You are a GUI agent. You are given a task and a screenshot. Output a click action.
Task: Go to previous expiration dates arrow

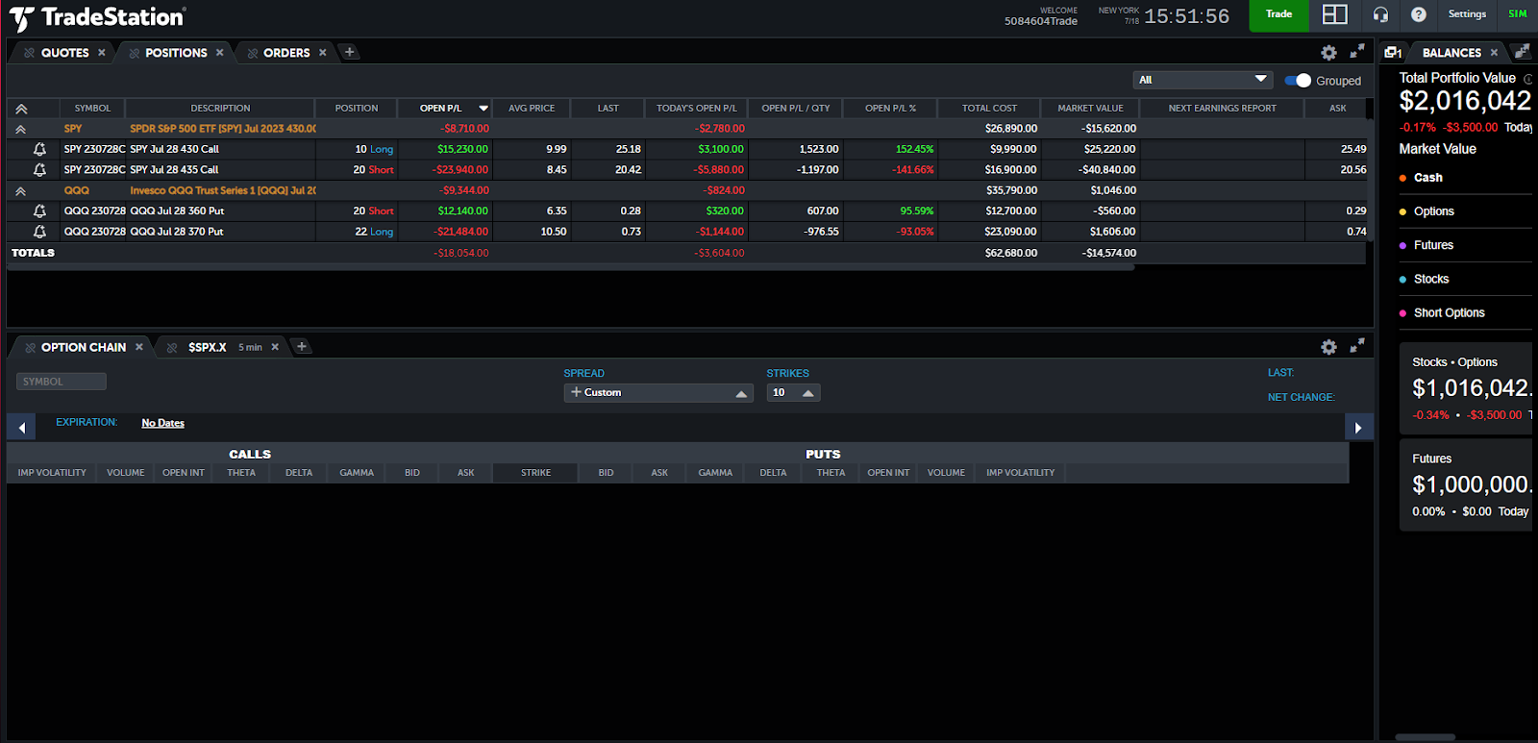click(21, 427)
